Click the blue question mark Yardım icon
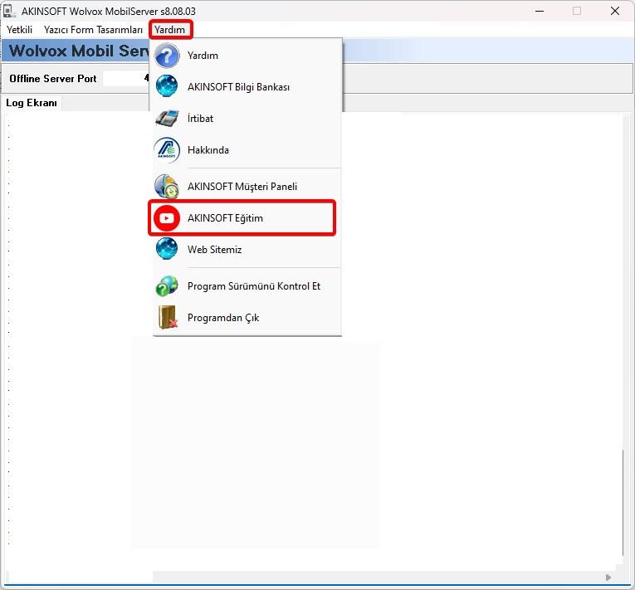 [x=167, y=56]
